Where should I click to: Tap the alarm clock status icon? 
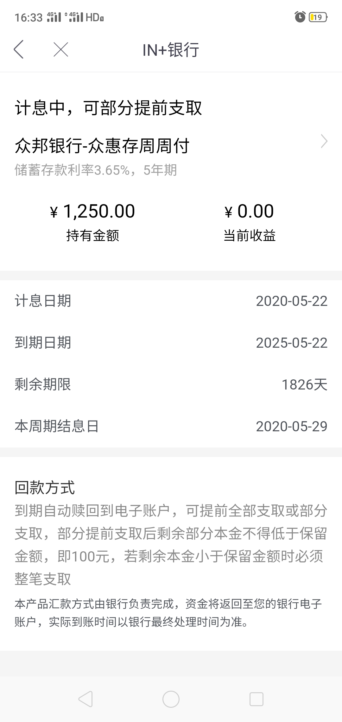[x=300, y=17]
